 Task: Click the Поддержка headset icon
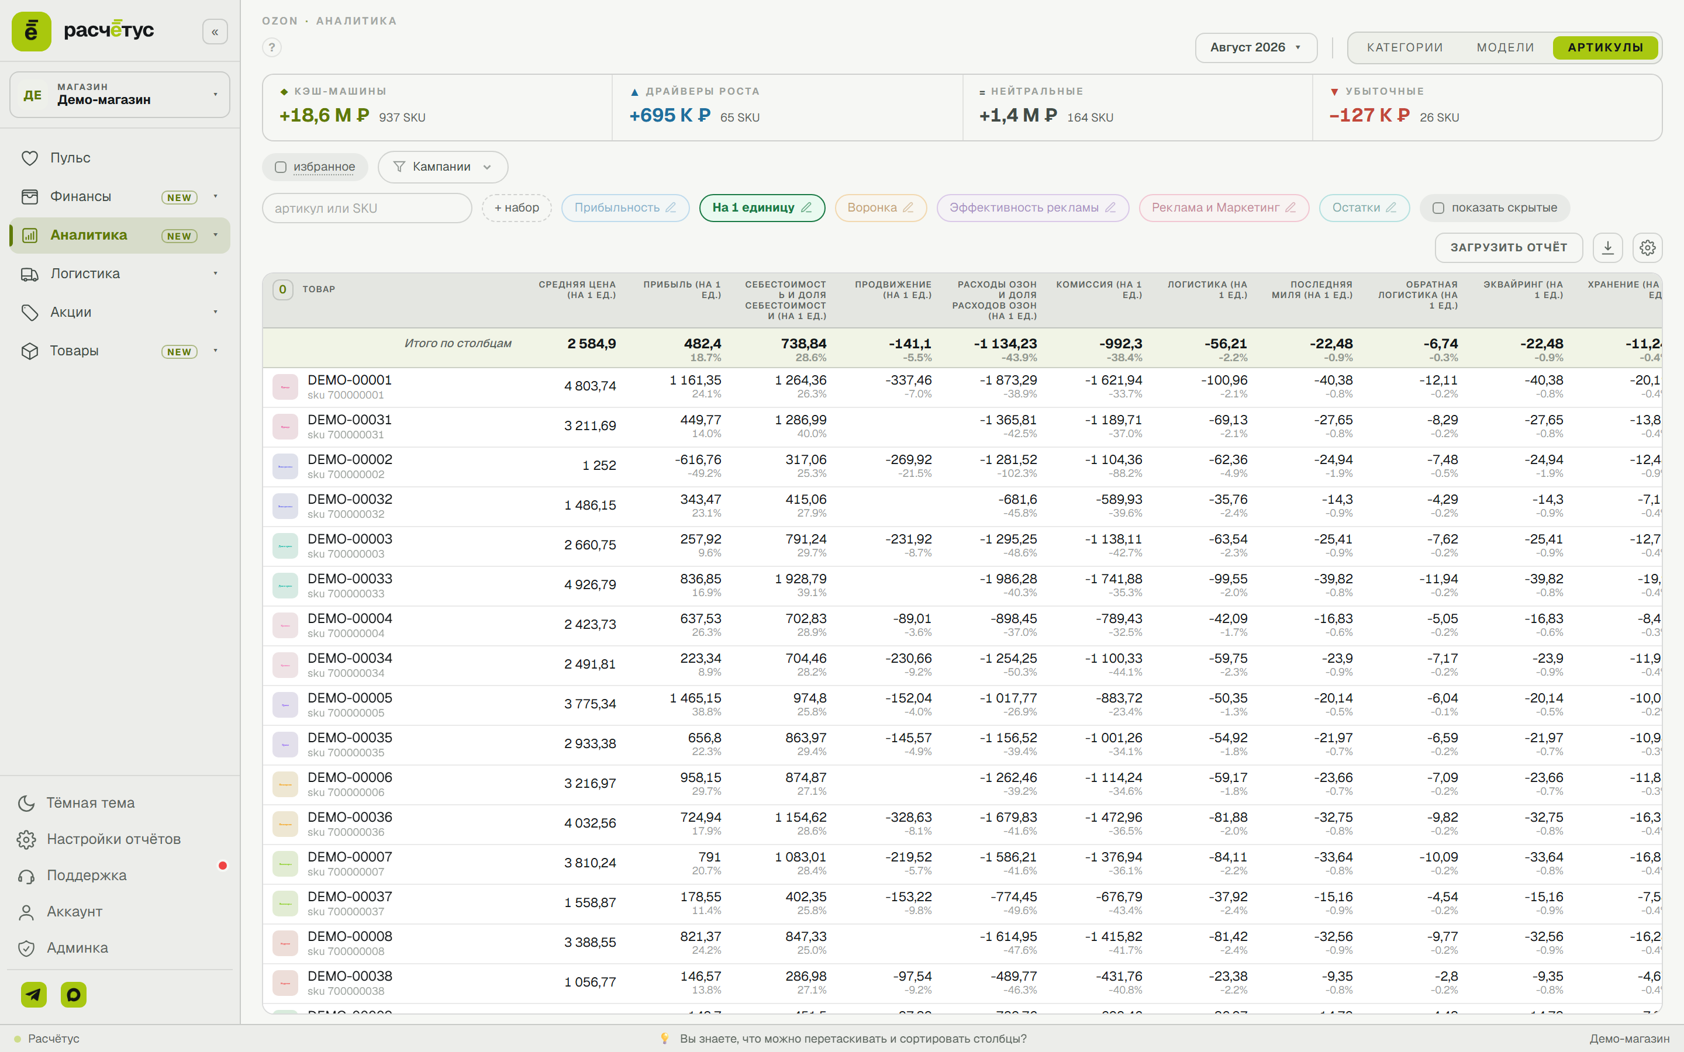[x=26, y=876]
